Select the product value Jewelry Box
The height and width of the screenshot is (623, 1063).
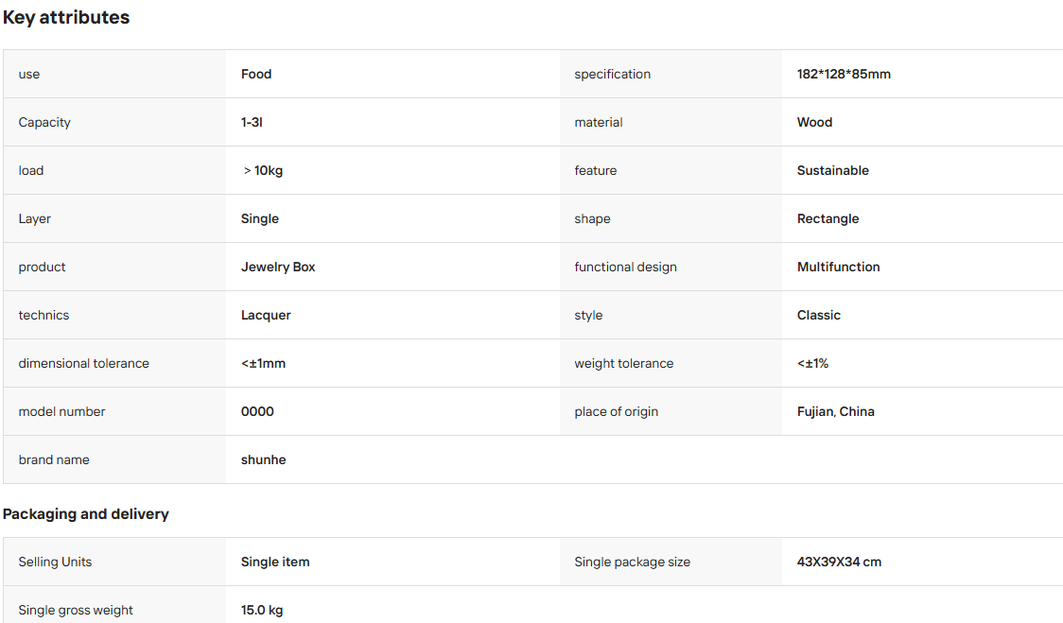click(278, 268)
